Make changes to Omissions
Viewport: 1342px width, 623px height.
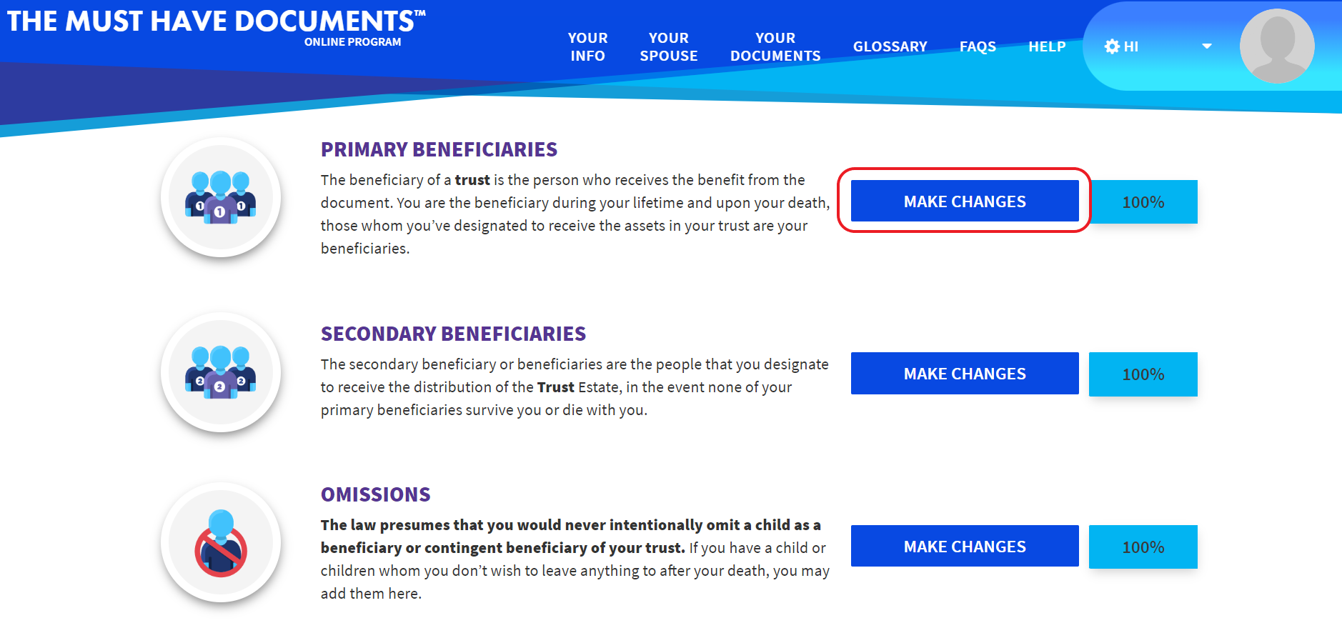tap(964, 547)
